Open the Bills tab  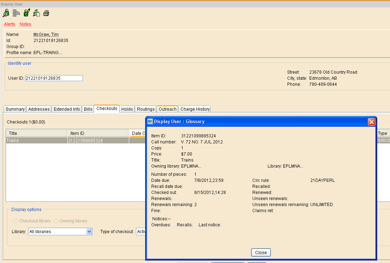tap(88, 109)
